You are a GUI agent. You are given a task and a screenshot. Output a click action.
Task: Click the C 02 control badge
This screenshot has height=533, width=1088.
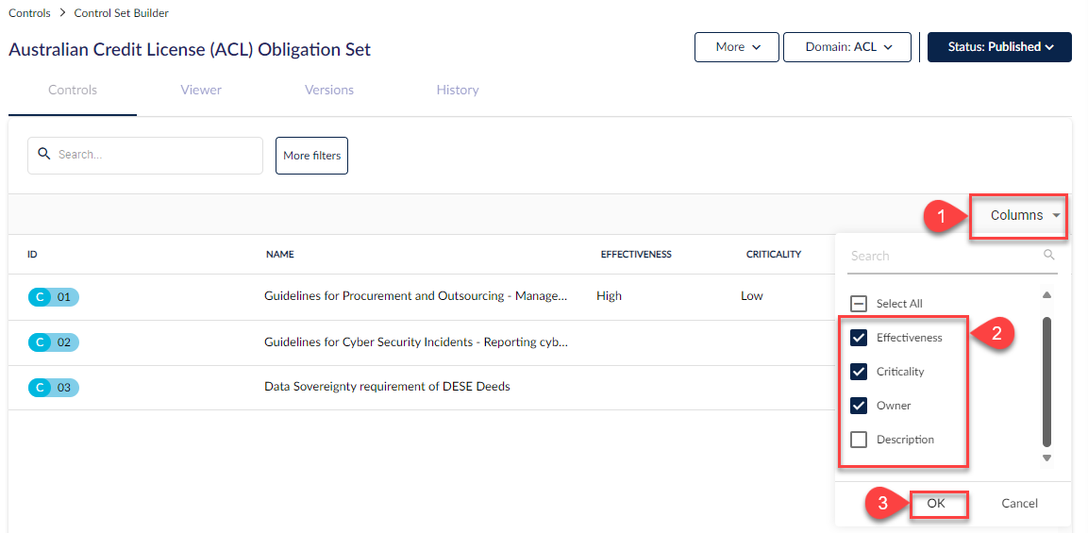pyautogui.click(x=54, y=342)
